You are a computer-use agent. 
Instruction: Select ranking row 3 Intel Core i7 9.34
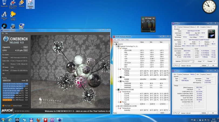point(15,88)
